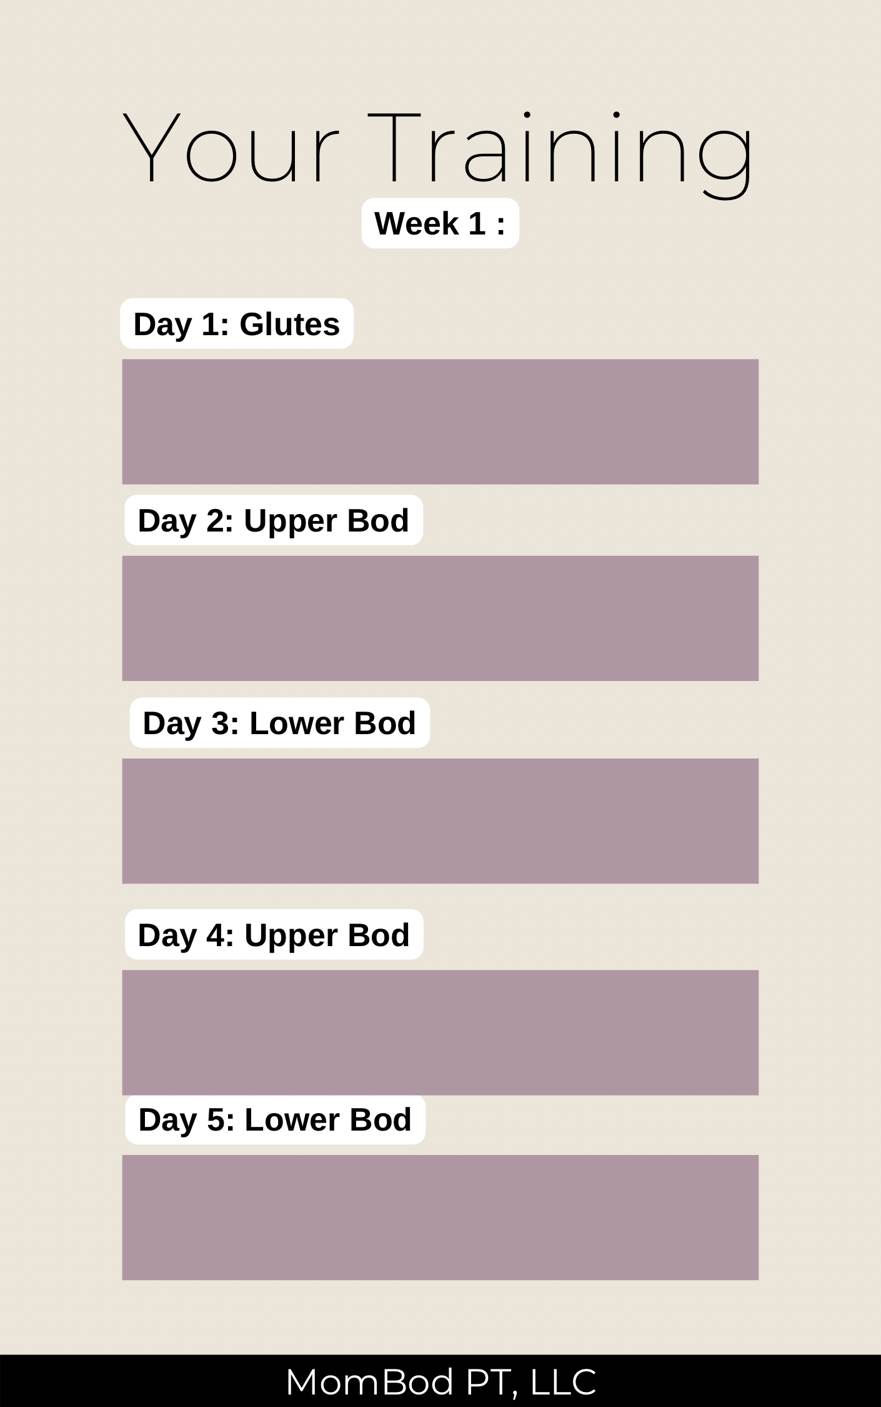
Task: Click the number "1" in the Week label
Action: tap(477, 224)
